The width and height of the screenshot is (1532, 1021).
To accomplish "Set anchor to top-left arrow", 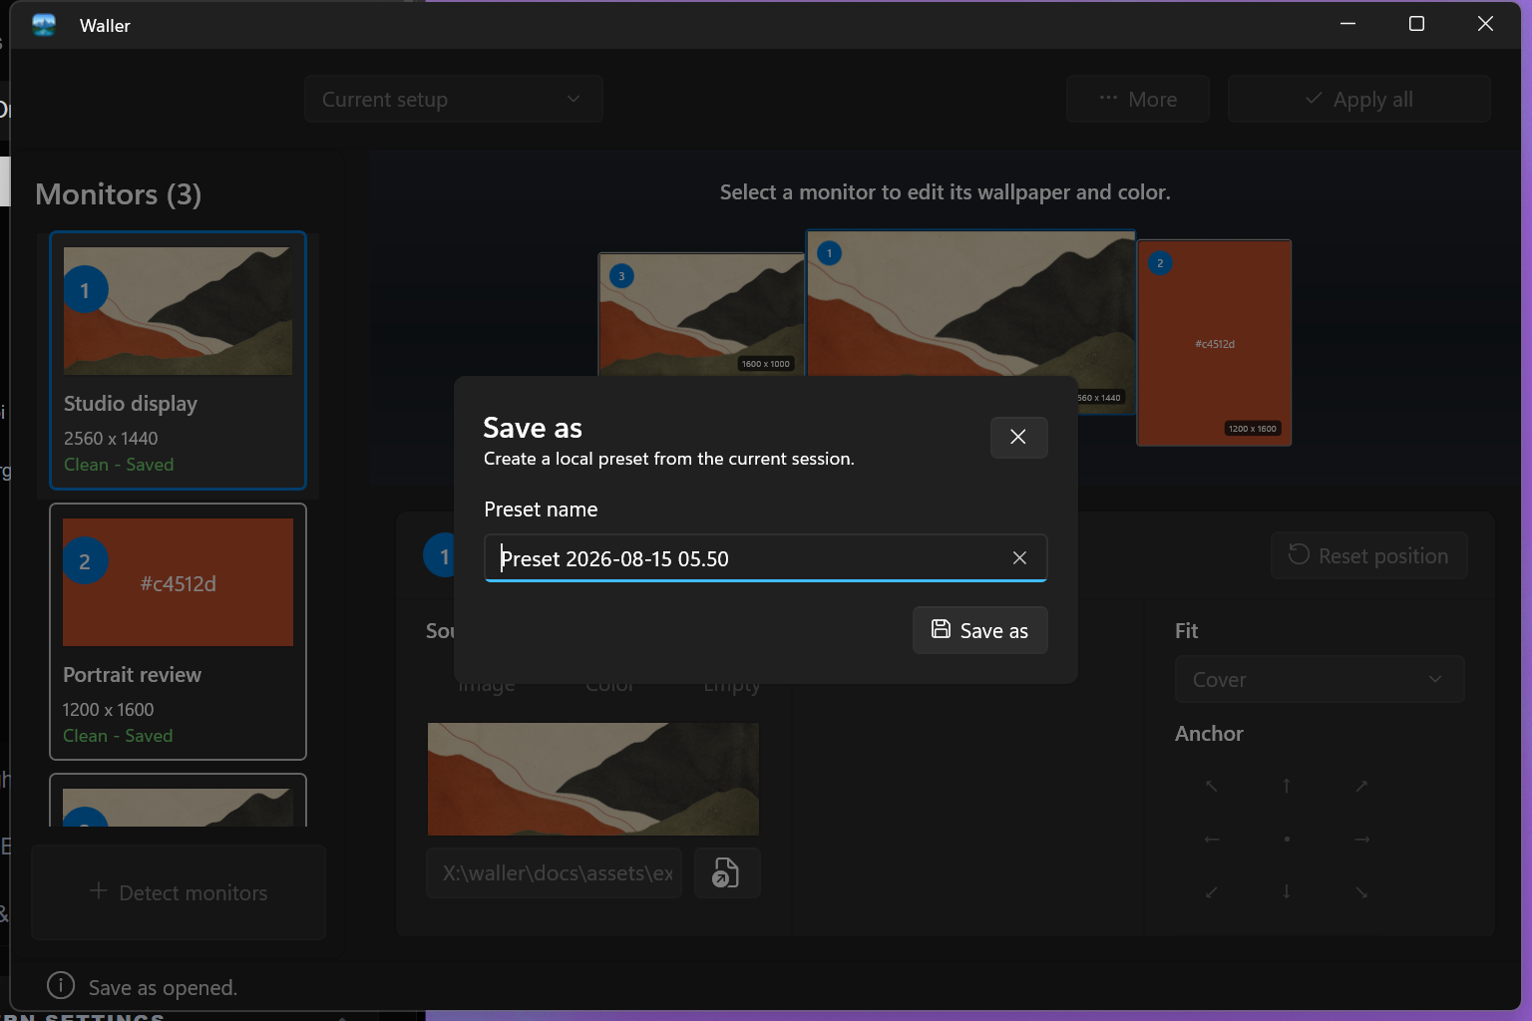I will click(1212, 786).
